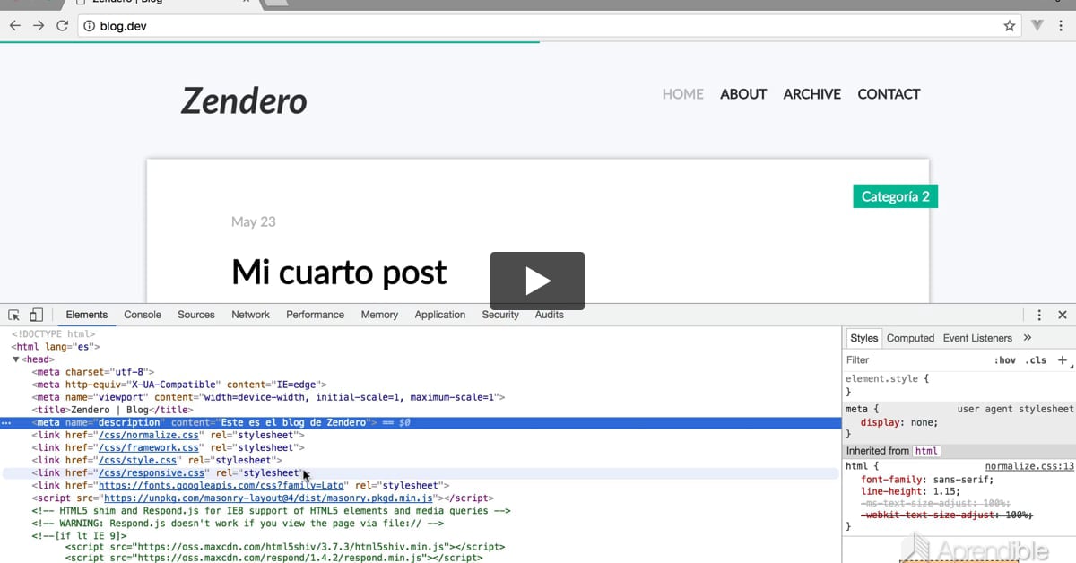Open the CONTACT page link

point(889,94)
